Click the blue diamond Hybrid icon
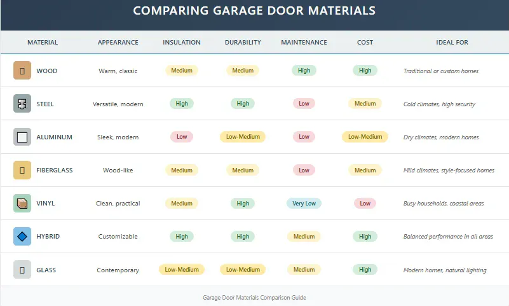This screenshot has height=306, width=509. (22, 237)
